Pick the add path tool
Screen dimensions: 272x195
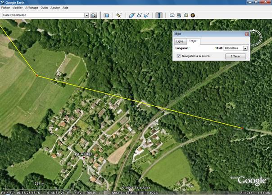(x=140, y=15)
